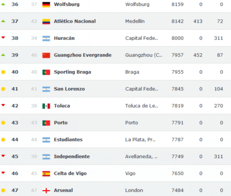Open the San Lorenzo club page
Viewport: 231px width, 196px height.
69,89
